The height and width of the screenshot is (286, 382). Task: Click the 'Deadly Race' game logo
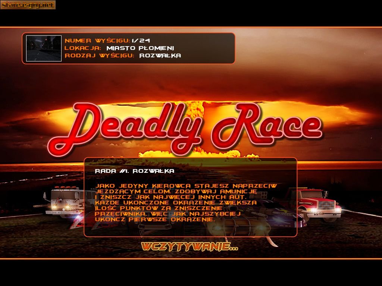185,129
